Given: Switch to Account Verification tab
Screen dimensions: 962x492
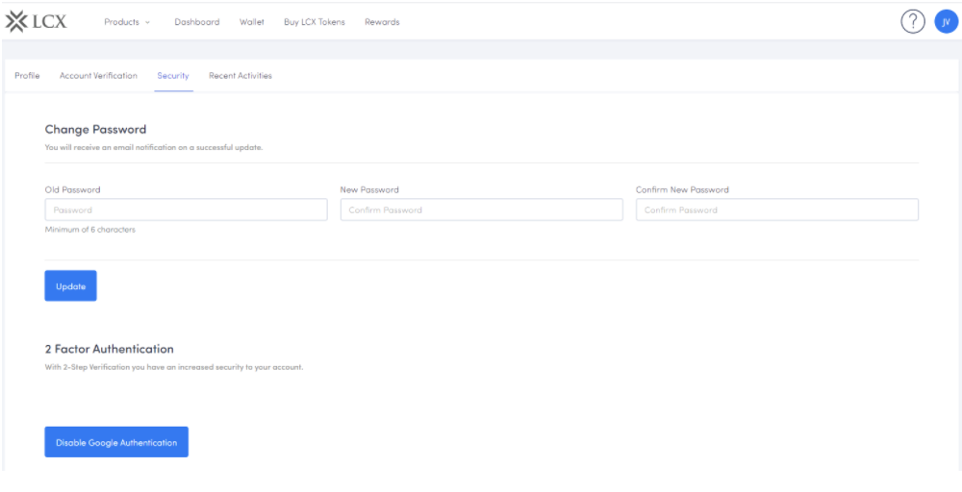Looking at the screenshot, I should [98, 76].
